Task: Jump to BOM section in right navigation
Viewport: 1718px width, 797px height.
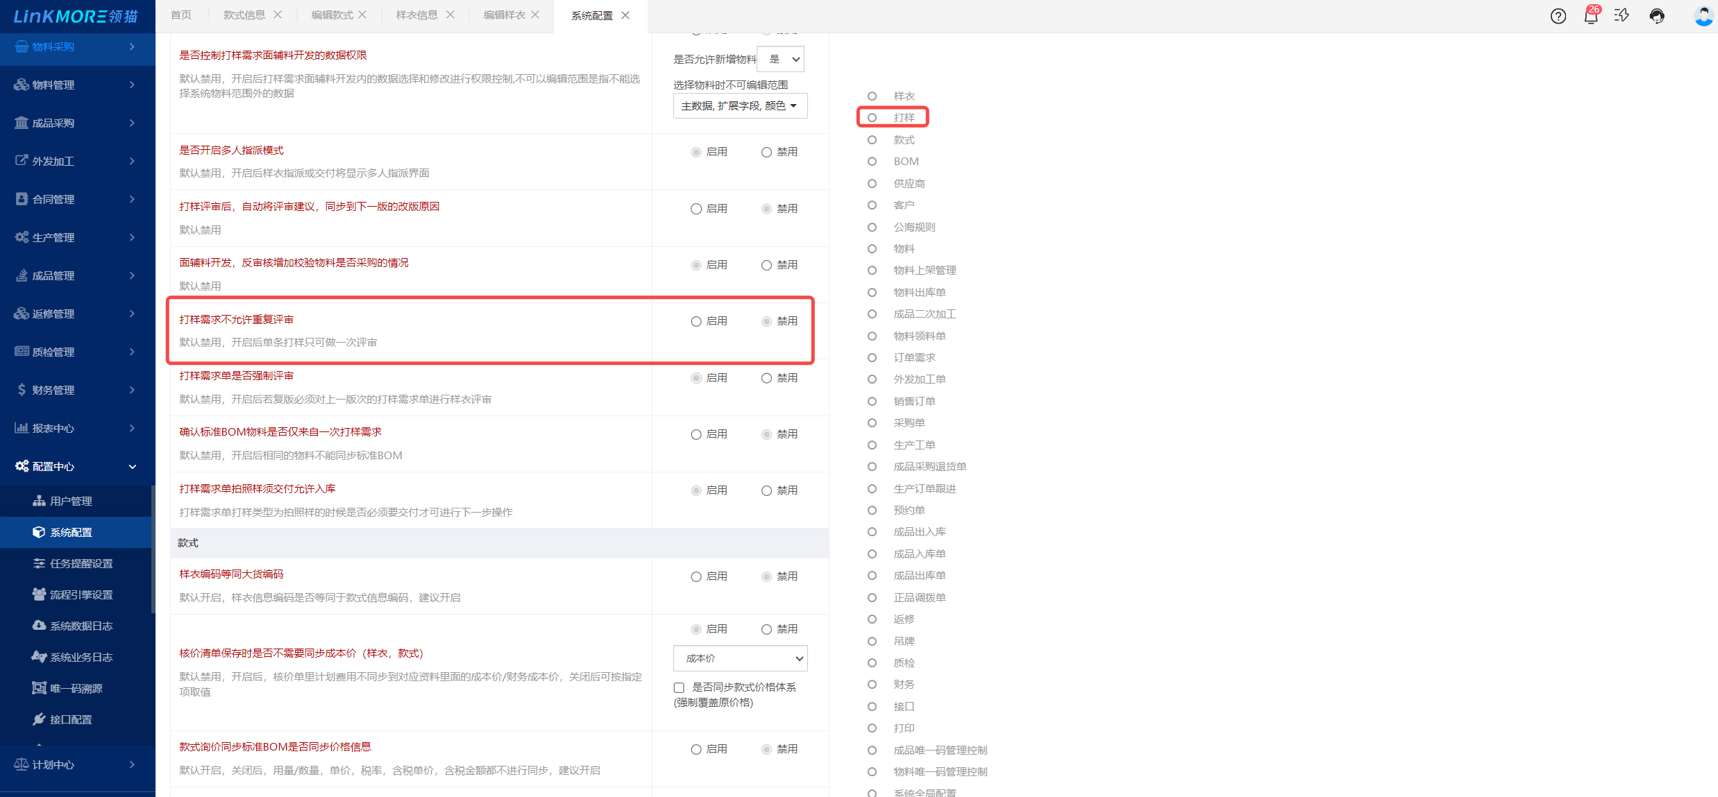Action: (906, 162)
